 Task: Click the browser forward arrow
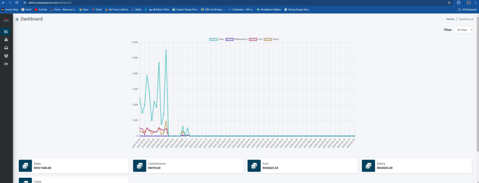[10, 2]
